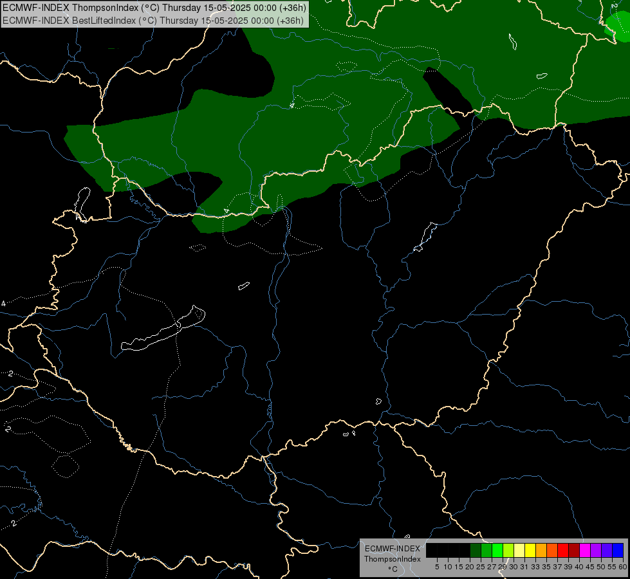The width and height of the screenshot is (630, 579).
Task: Click the blue 55–60 legend swatch
Action: (618, 550)
